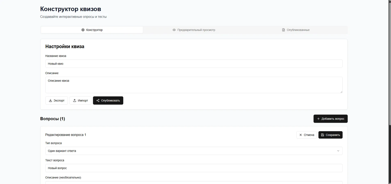Publish the quiz with Опубликовать button
The image size is (391, 184).
click(x=108, y=100)
